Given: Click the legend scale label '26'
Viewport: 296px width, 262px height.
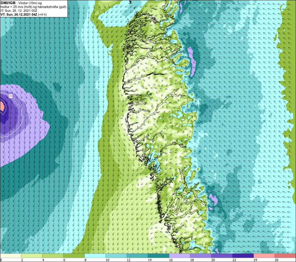Looking at the screenshot, I should [x=276, y=260].
